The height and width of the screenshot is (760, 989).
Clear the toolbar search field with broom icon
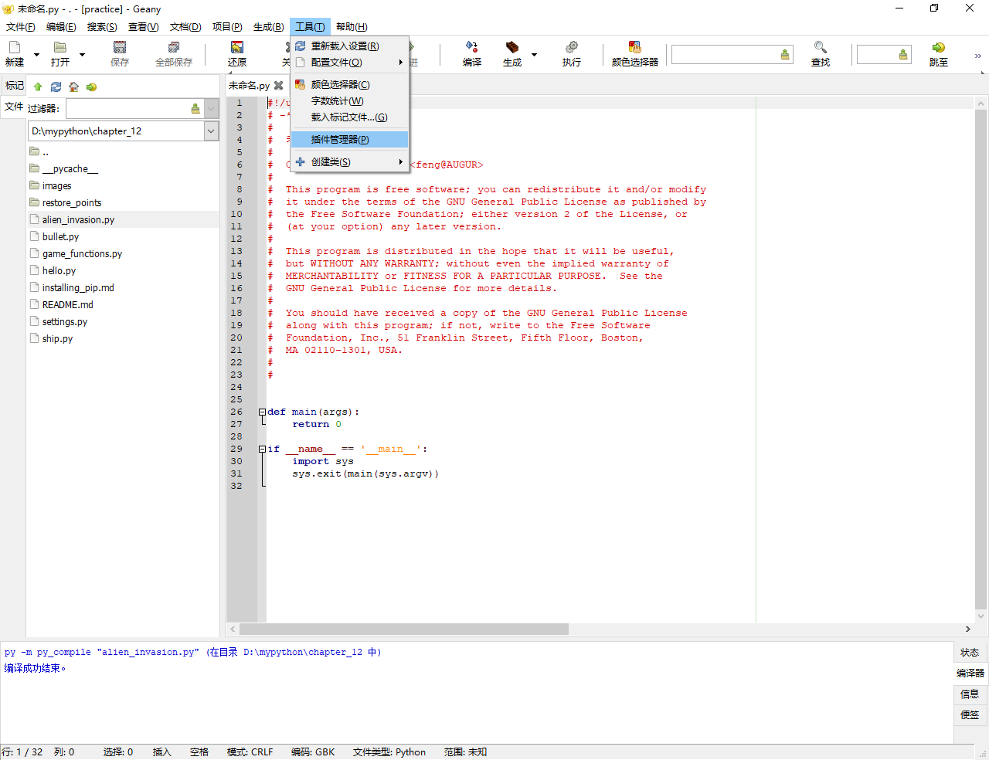785,55
